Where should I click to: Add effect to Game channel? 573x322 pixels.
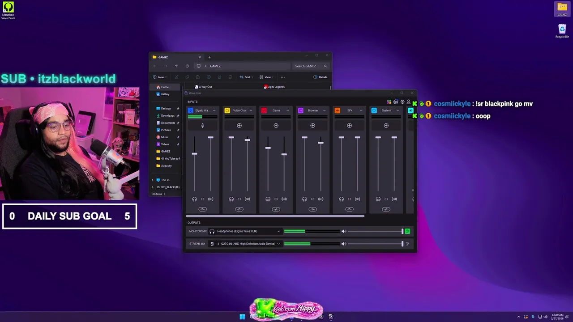click(276, 126)
